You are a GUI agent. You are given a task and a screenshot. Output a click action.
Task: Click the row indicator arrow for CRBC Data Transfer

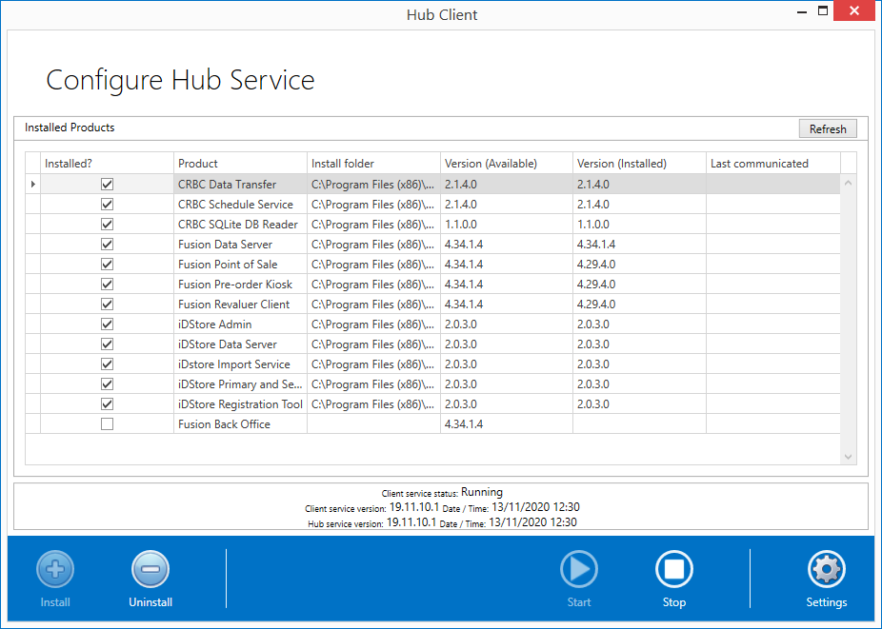point(33,185)
